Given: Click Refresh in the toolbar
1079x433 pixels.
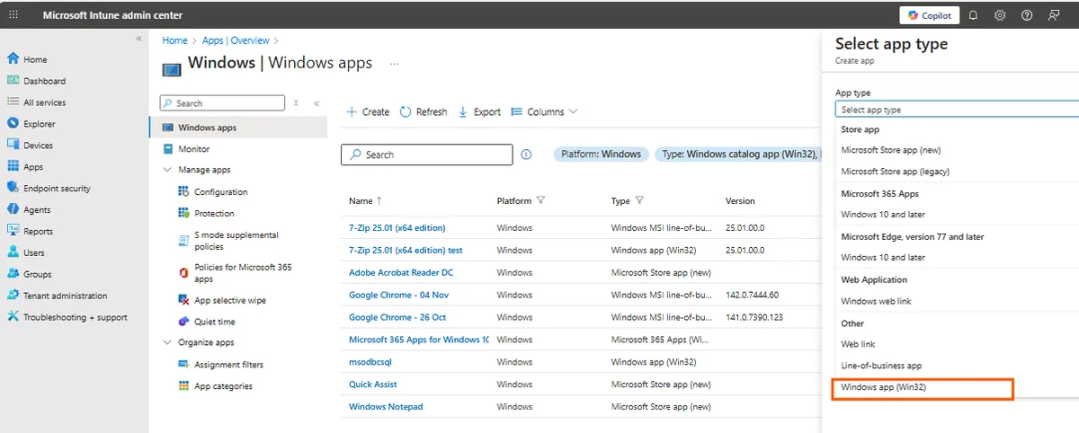Looking at the screenshot, I should click(424, 112).
